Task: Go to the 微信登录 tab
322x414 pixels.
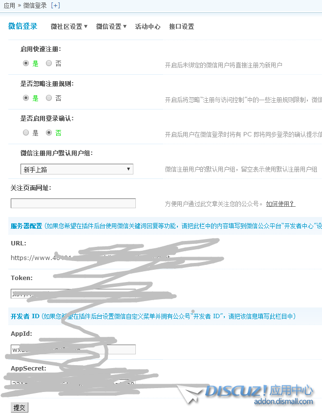Action: click(23, 26)
